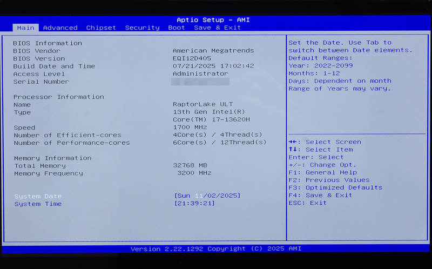Click the Aptio Setup - AMI title

(213, 20)
